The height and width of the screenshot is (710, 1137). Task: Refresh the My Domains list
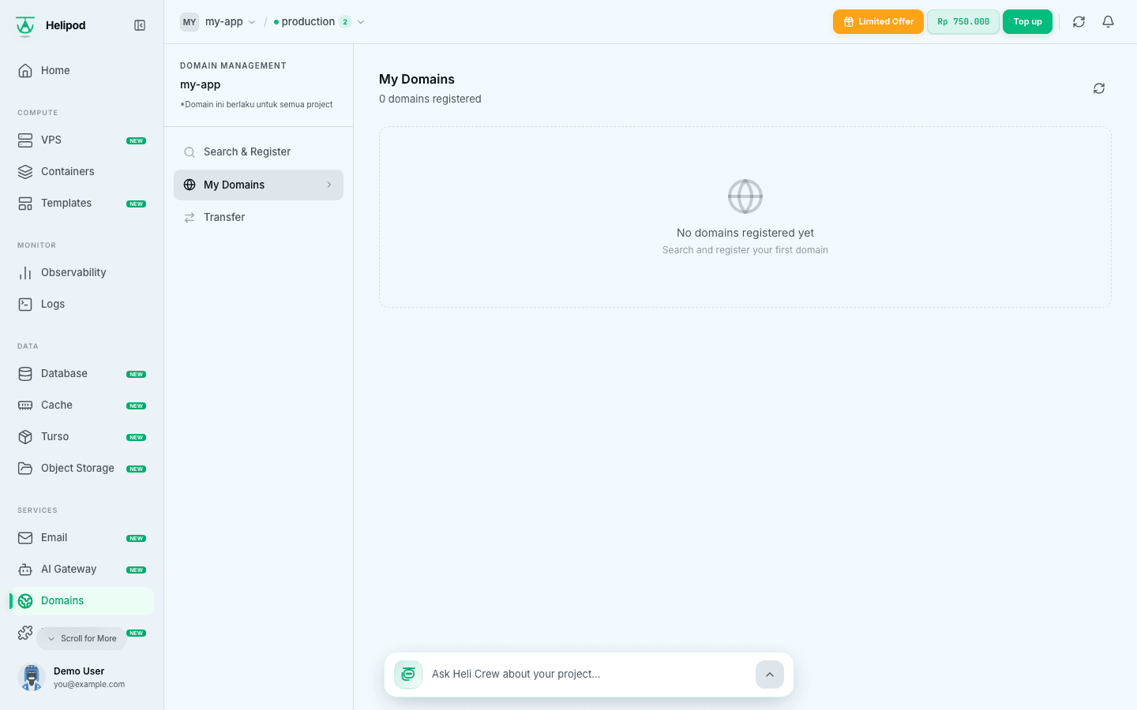coord(1099,88)
